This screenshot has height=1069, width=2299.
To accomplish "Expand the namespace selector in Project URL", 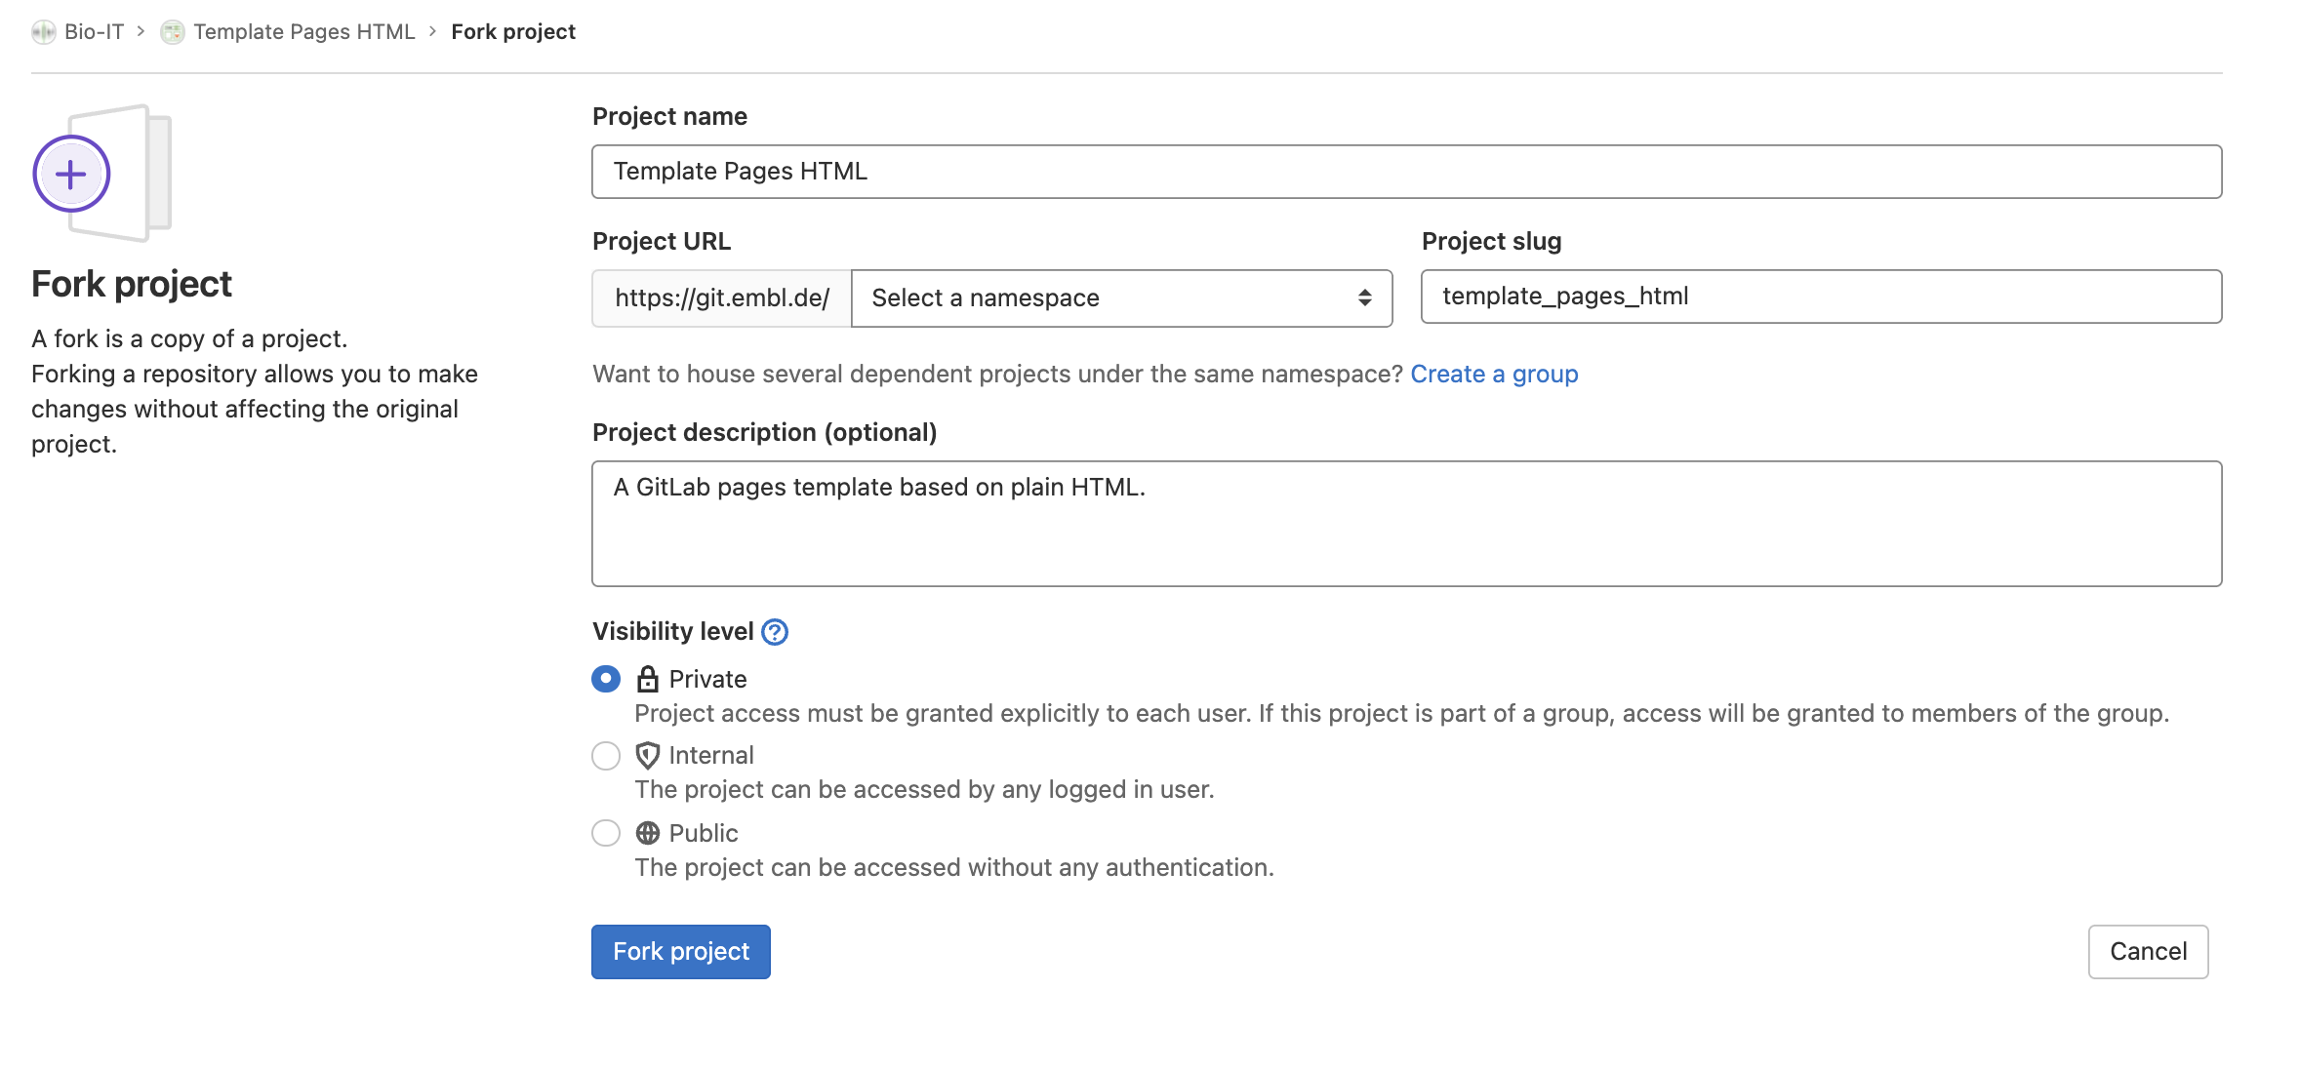I will (1120, 297).
